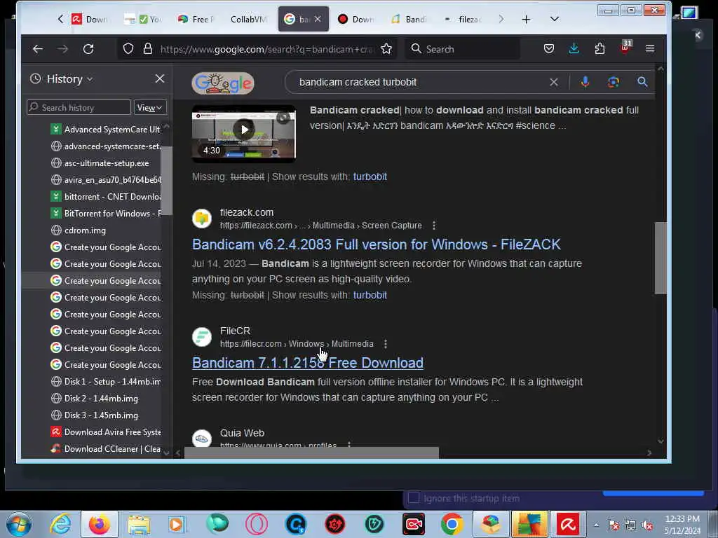Open the list all tabs dropdown arrow
The height and width of the screenshot is (538, 718).
pyautogui.click(x=554, y=19)
